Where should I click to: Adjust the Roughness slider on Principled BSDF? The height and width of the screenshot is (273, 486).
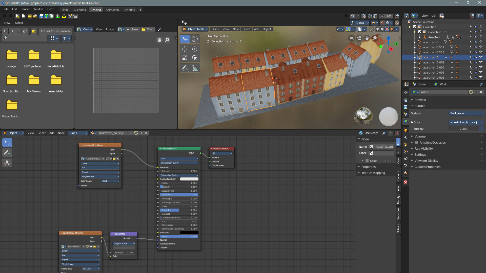pos(179,195)
